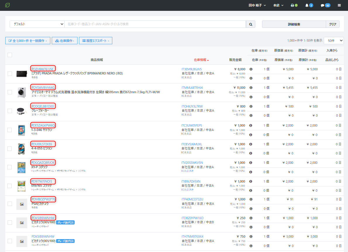Open the デフォルト search type dropdown
Image resolution: width=348 pixels, height=252 pixels.
pyautogui.click(x=37, y=24)
